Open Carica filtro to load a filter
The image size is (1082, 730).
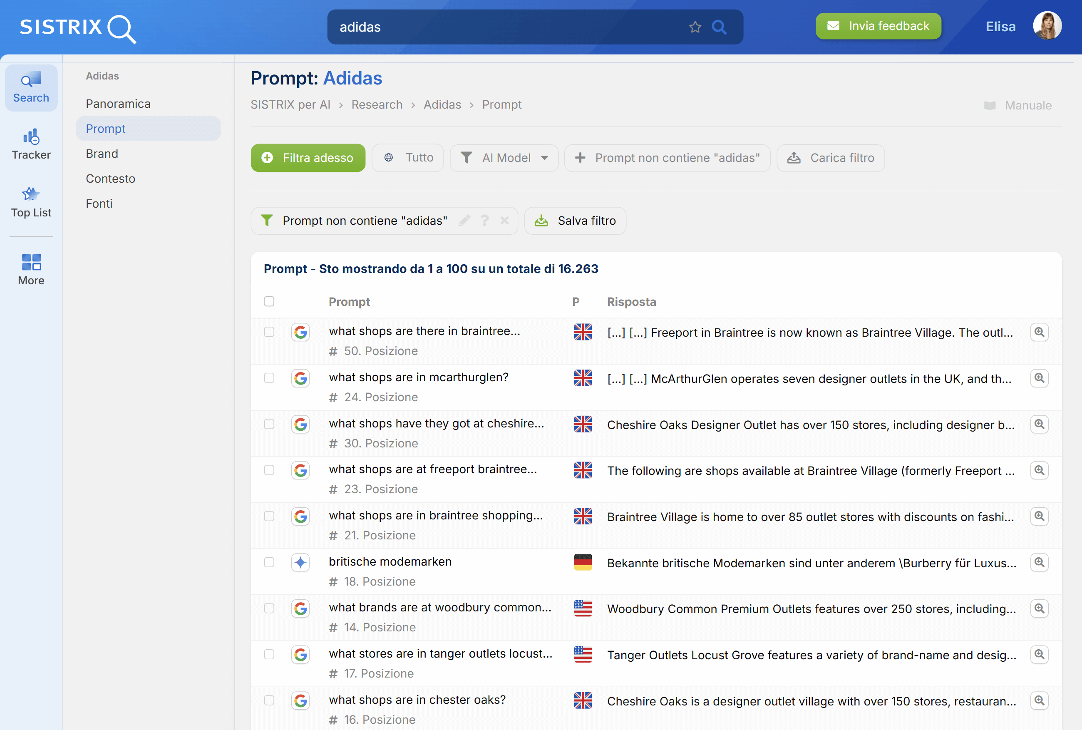pos(831,158)
